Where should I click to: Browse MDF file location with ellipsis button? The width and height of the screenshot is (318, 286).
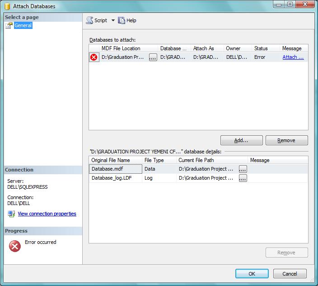153,57
